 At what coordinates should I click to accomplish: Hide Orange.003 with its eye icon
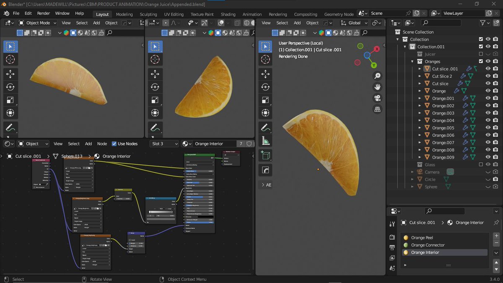point(488,113)
